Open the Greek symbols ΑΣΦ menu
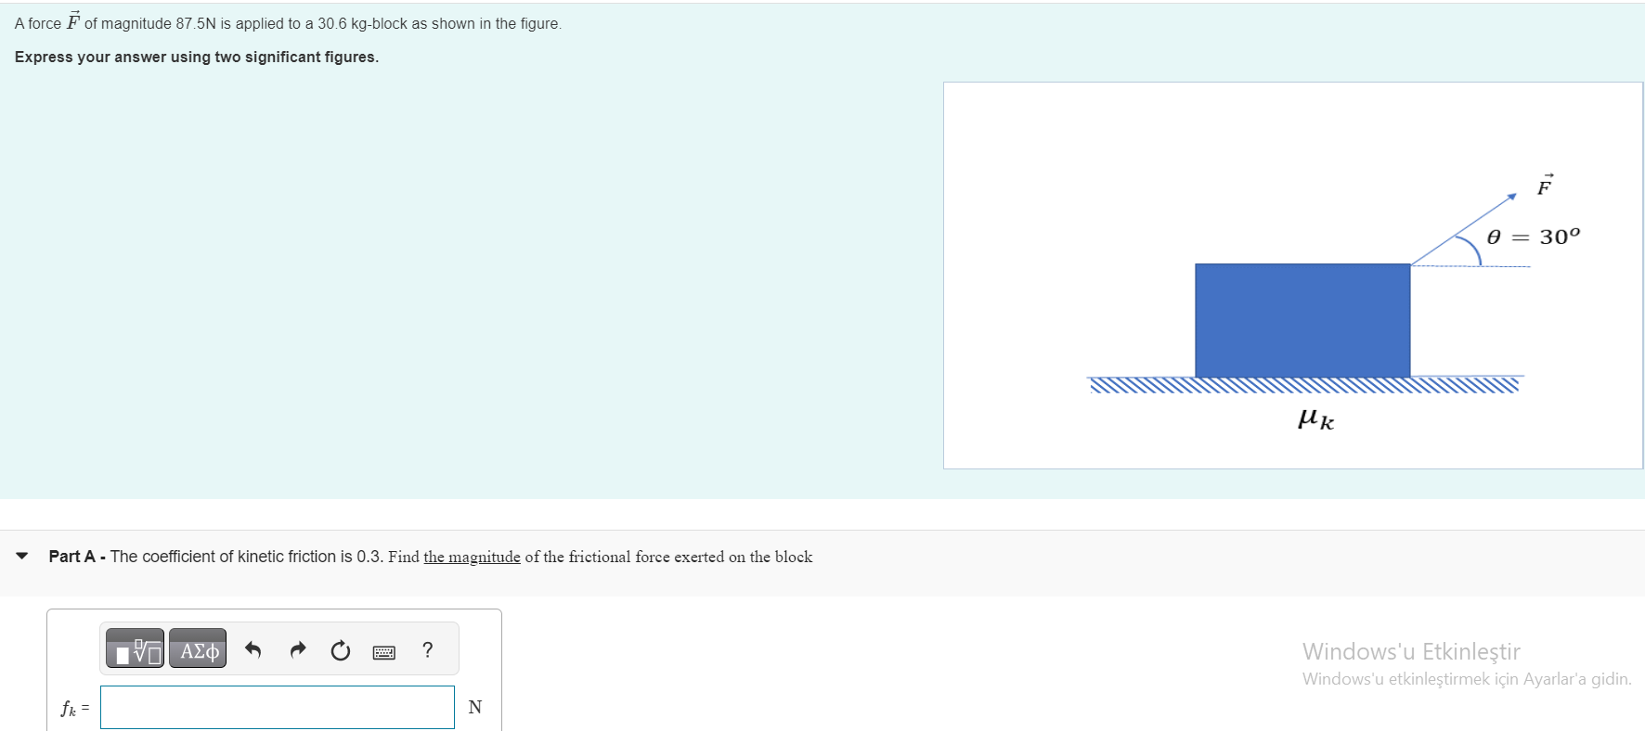The height and width of the screenshot is (731, 1645). 198,650
